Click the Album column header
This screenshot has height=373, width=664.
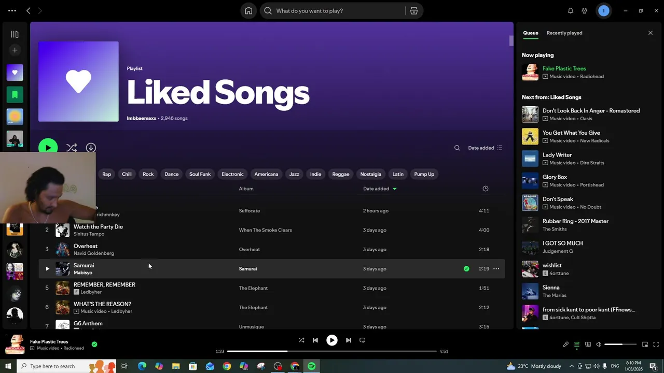(246, 189)
